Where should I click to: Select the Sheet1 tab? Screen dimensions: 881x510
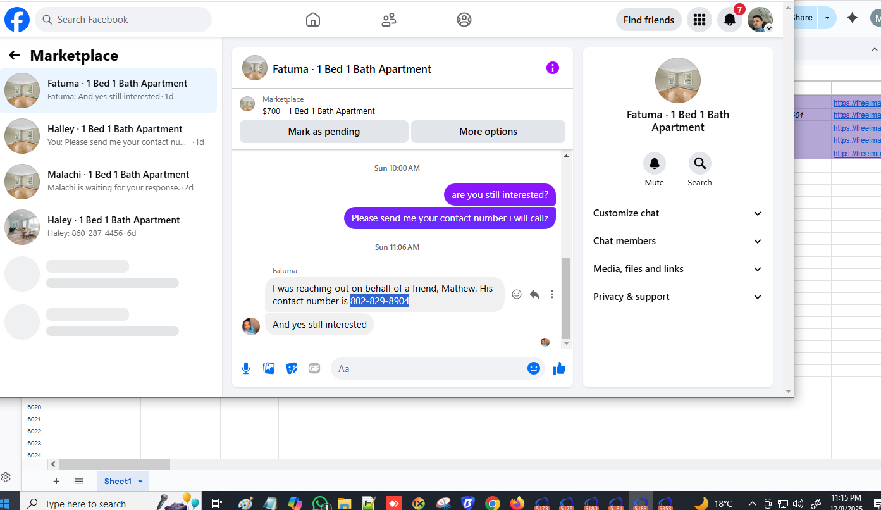123,482
